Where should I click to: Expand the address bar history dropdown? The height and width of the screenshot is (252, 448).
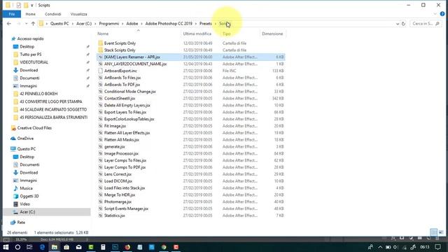point(398,24)
